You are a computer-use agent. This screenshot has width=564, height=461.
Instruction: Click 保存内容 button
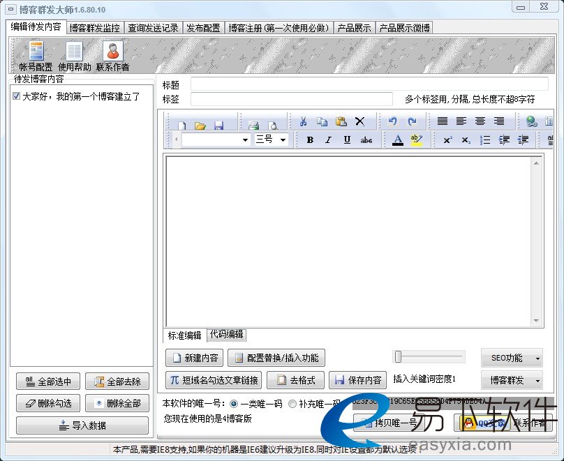click(357, 380)
